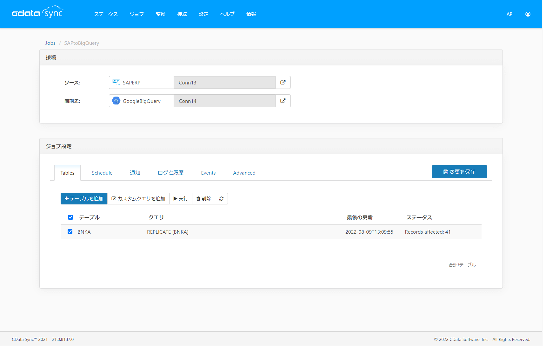Click the CData Sync logo

pos(38,12)
